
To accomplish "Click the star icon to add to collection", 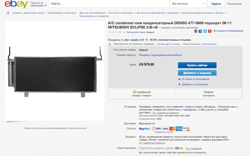I will (x=180, y=84).
